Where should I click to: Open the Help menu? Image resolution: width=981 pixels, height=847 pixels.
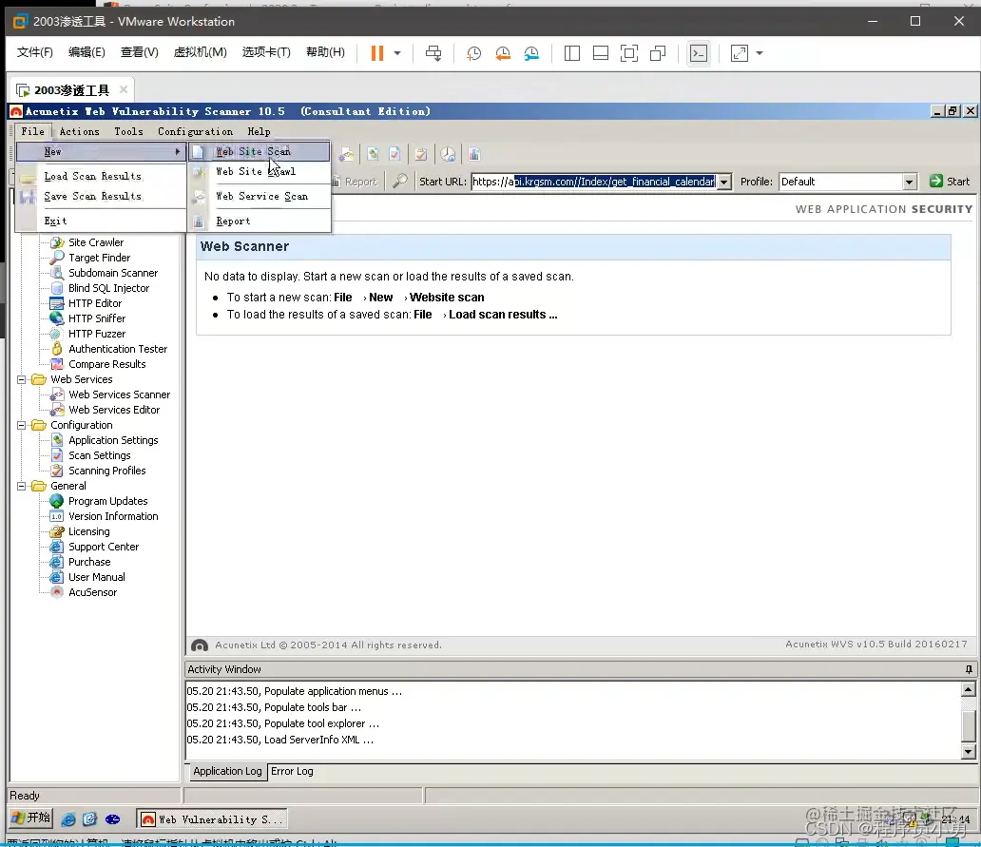pyautogui.click(x=259, y=131)
